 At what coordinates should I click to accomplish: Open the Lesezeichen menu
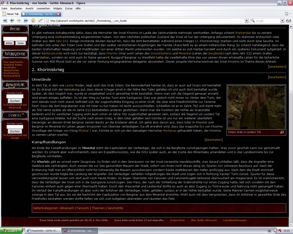tap(43, 8)
